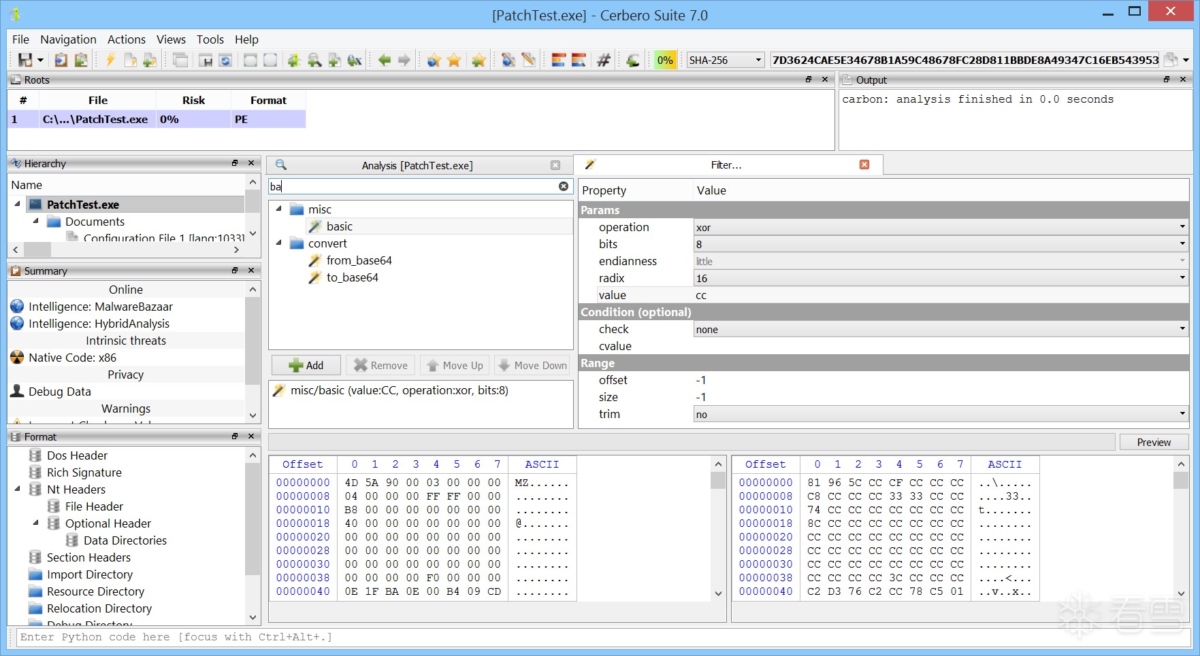Close the Filter tab with red X
Screen dimensions: 1200x656
(x=864, y=165)
